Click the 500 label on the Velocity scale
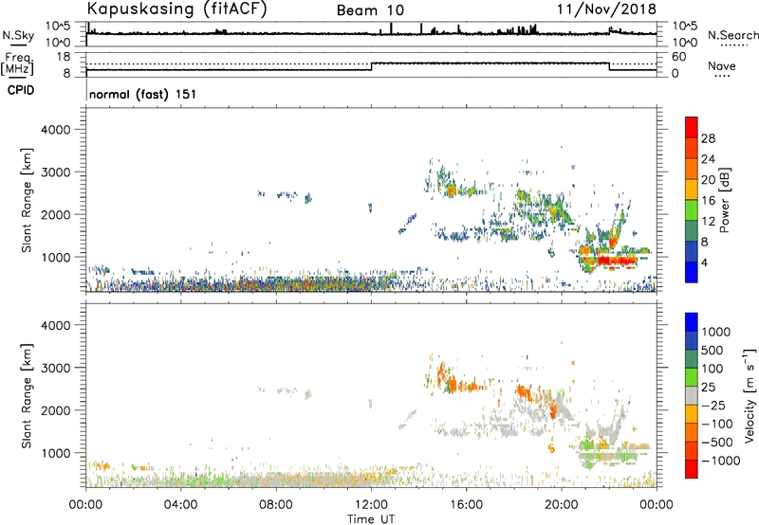The height and width of the screenshot is (525, 759). pyautogui.click(x=712, y=350)
